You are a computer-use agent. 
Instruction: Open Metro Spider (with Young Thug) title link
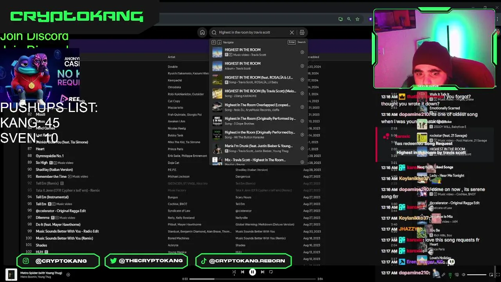point(41,273)
